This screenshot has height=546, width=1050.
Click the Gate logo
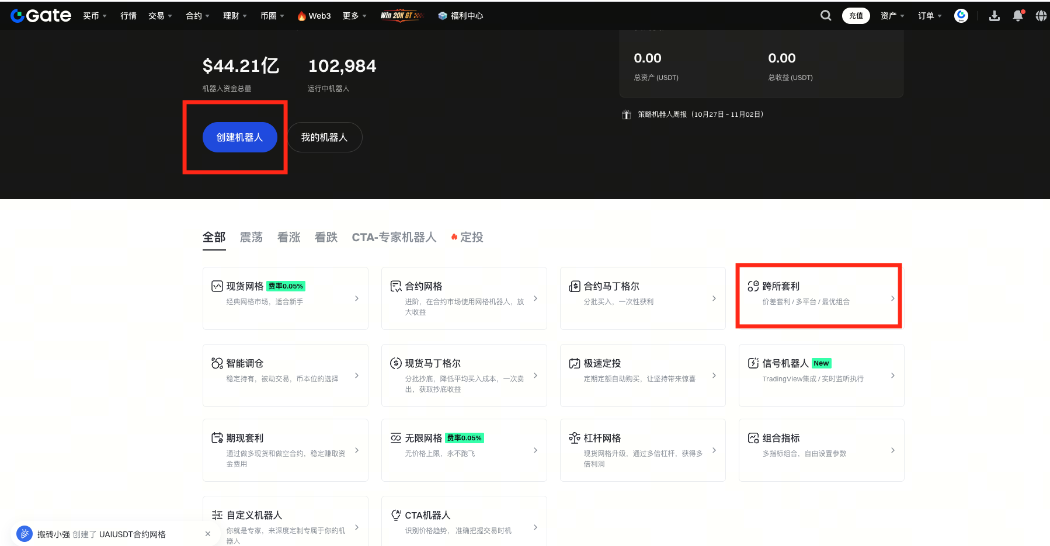[41, 16]
